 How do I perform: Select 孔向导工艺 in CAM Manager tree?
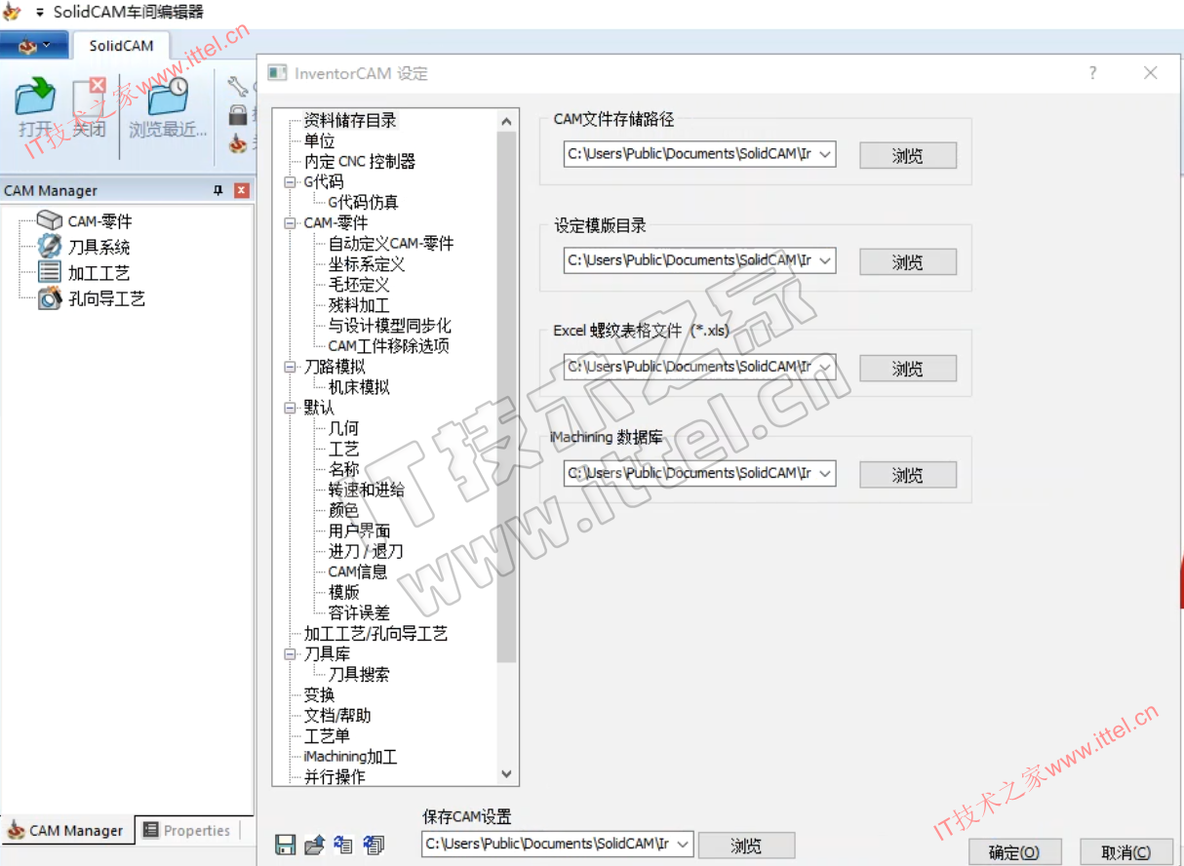pyautogui.click(x=106, y=299)
